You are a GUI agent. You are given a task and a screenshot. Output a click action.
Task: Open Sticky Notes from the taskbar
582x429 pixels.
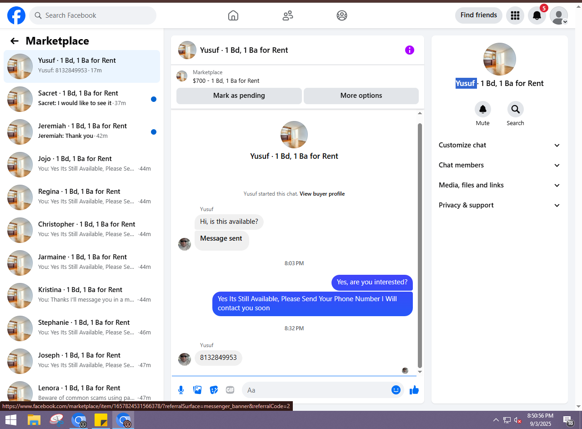(101, 420)
